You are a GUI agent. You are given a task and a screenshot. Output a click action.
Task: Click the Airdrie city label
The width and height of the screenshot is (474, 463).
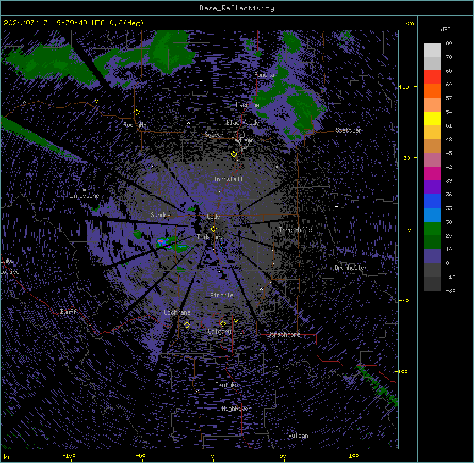222,295
